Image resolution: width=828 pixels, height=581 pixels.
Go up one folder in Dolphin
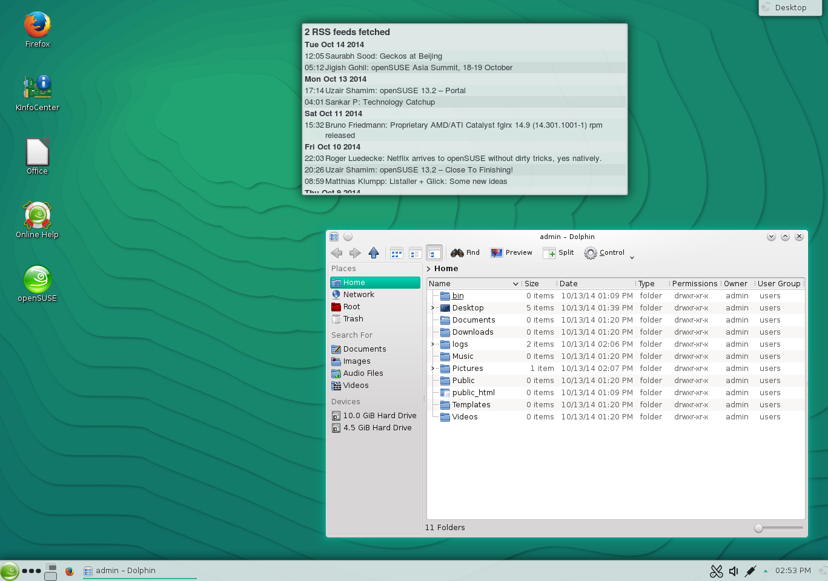(374, 253)
